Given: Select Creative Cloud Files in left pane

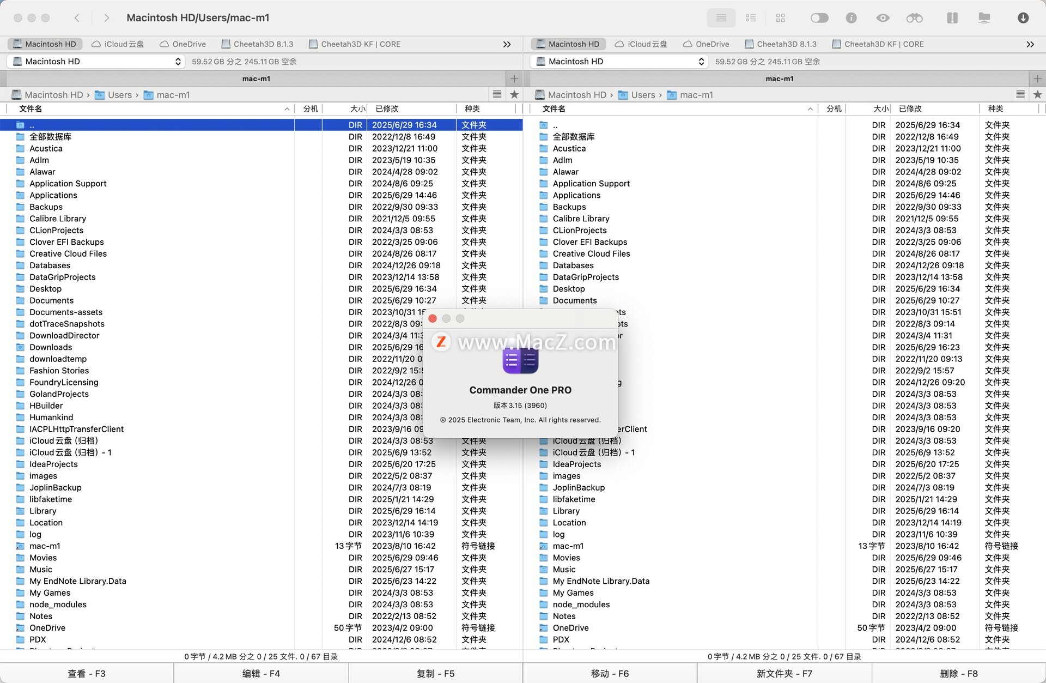Looking at the screenshot, I should (261, 253).
